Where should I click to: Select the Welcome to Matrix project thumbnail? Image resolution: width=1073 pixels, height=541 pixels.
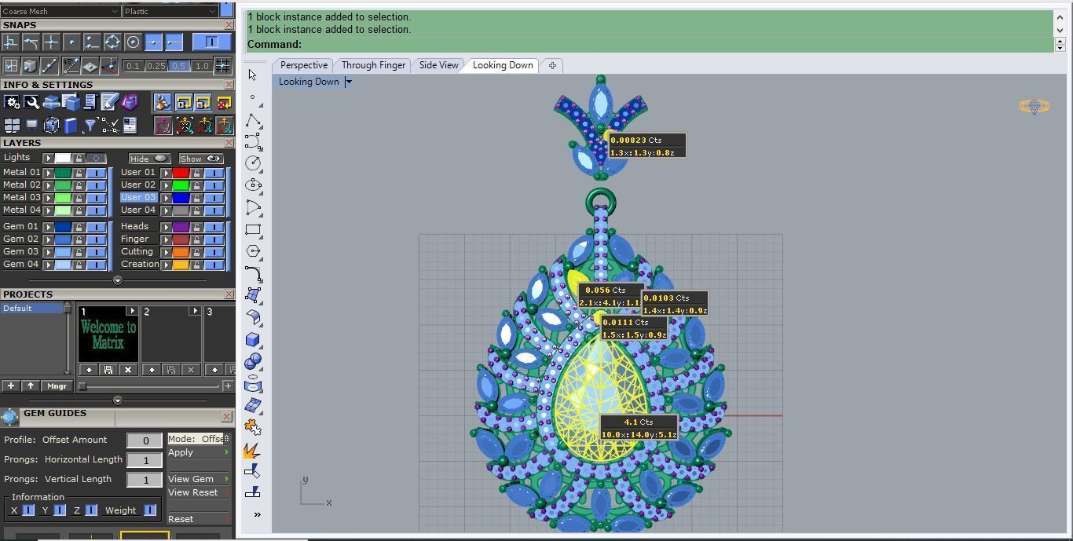pos(108,335)
